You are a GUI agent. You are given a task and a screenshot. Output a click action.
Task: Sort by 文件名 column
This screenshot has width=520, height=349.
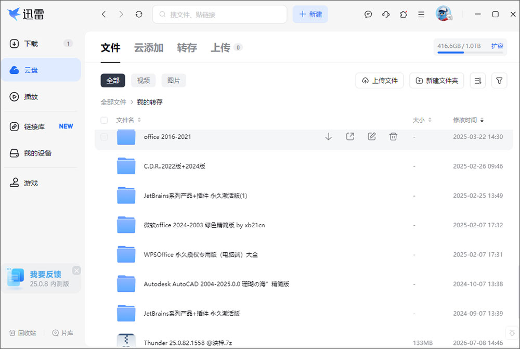click(x=128, y=120)
